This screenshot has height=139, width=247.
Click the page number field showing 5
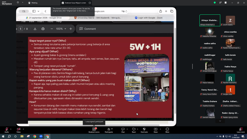click(x=20, y=29)
